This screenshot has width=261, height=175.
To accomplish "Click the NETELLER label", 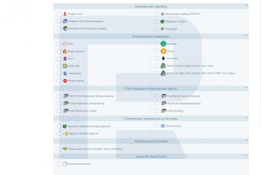I will 74,66.
